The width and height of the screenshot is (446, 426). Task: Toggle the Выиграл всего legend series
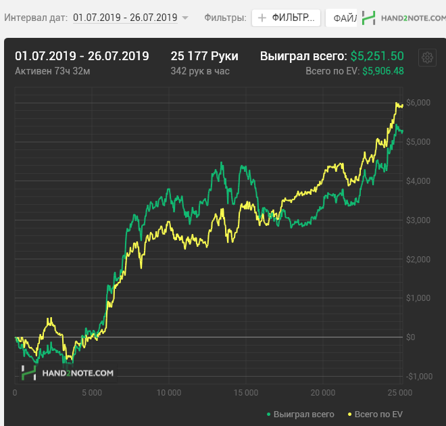tap(300, 415)
